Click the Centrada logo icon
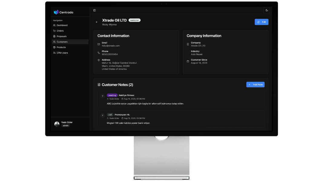The image size is (323, 181). pyautogui.click(x=56, y=12)
